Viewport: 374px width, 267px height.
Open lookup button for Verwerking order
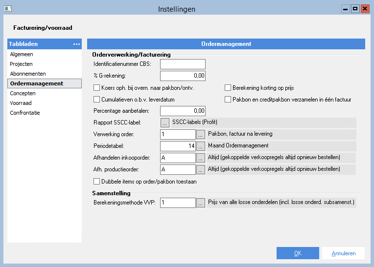coord(201,135)
